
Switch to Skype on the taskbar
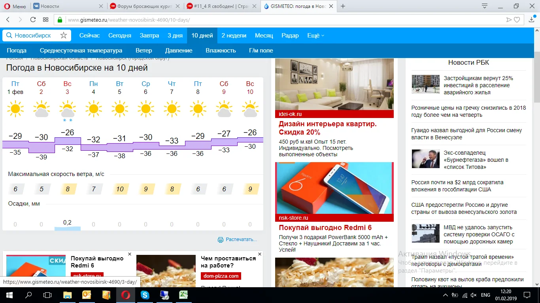[145, 295]
